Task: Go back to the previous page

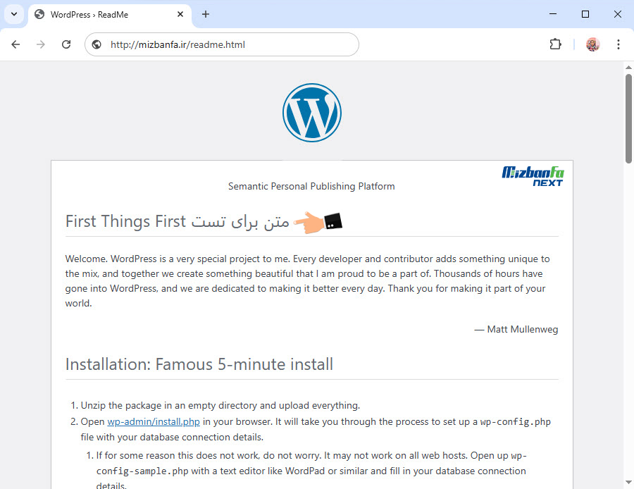Action: tap(15, 44)
